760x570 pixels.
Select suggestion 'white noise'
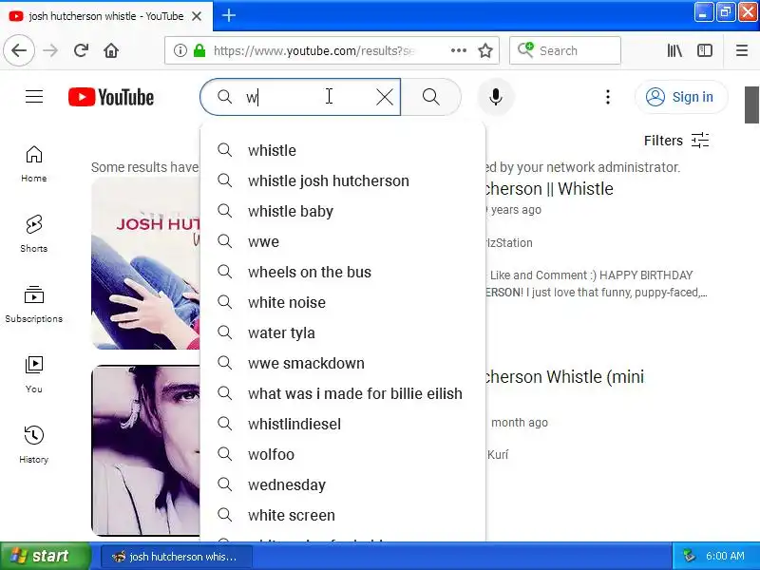(x=343, y=302)
